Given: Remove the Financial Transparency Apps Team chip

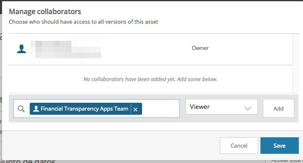Looking at the screenshot, I should click(135, 109).
